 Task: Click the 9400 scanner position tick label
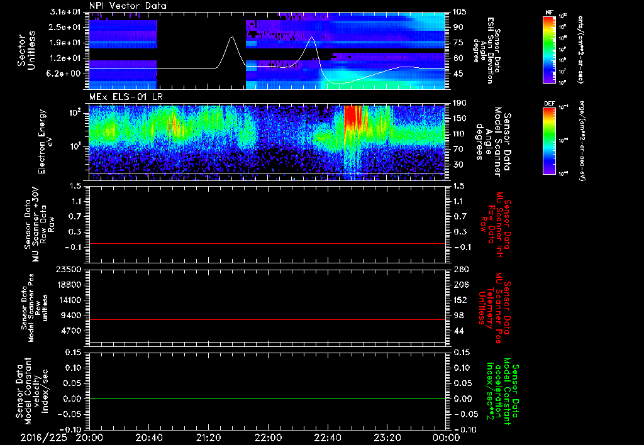click(x=72, y=316)
